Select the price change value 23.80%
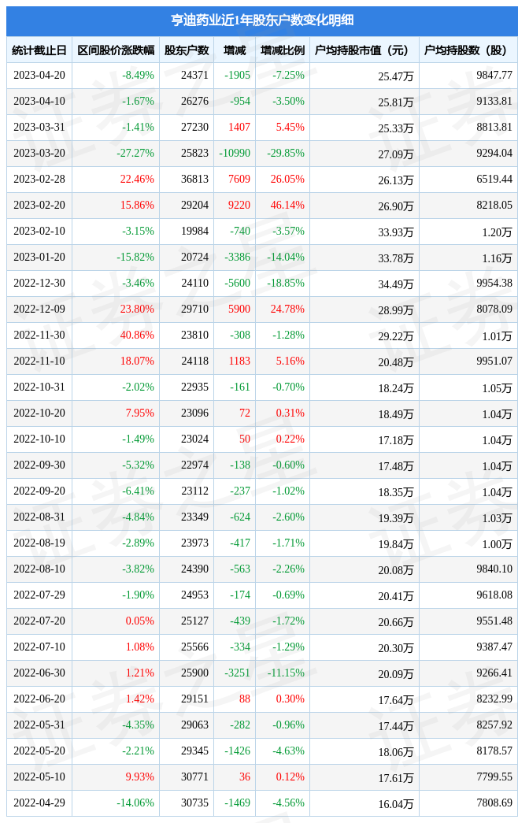The width and height of the screenshot is (518, 823). pos(137,310)
